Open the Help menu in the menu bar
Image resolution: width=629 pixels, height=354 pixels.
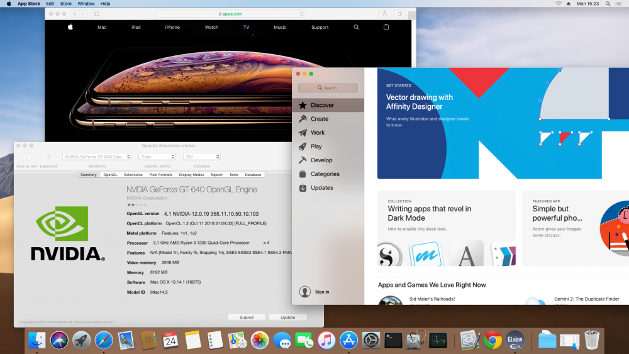coord(105,4)
